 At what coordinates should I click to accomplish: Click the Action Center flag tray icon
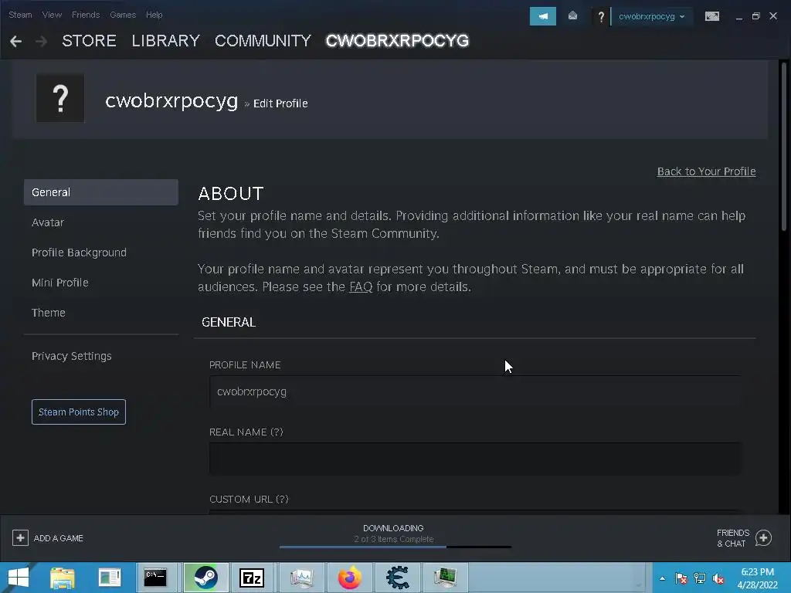(x=681, y=578)
